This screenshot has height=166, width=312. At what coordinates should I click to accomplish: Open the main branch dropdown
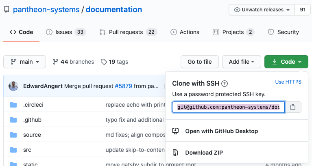coord(25,62)
